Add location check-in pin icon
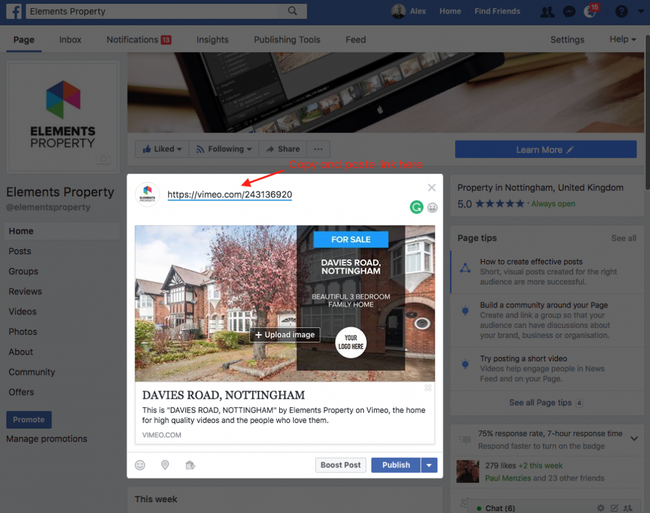This screenshot has height=513, width=650. pyautogui.click(x=165, y=465)
